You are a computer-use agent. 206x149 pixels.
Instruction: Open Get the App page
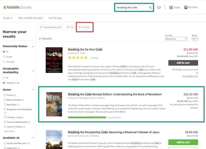55,18
